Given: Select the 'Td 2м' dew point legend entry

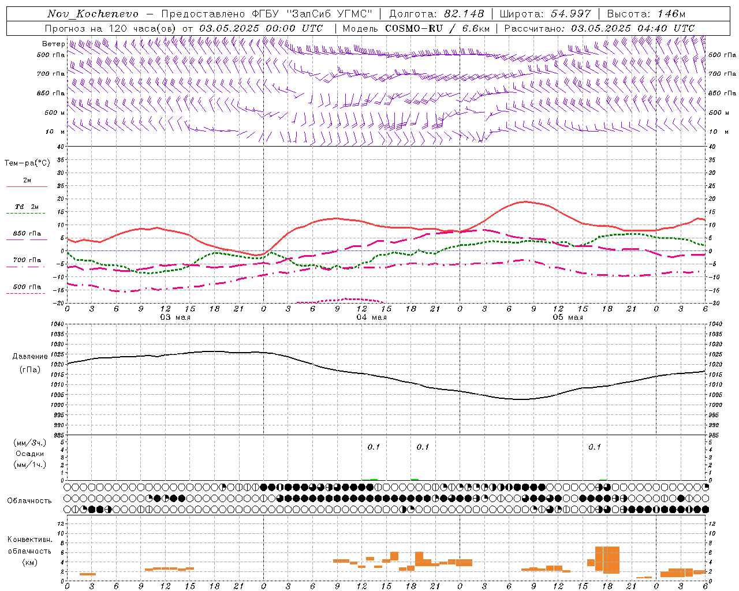Looking at the screenshot, I should click(x=27, y=207).
